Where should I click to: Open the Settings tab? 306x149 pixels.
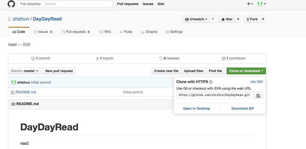point(174,32)
